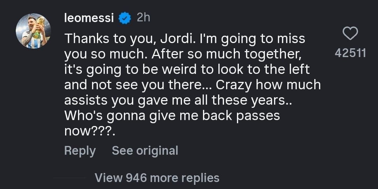Toggle the heart outline above 42511
The width and height of the screenshot is (378, 189).
click(x=350, y=34)
